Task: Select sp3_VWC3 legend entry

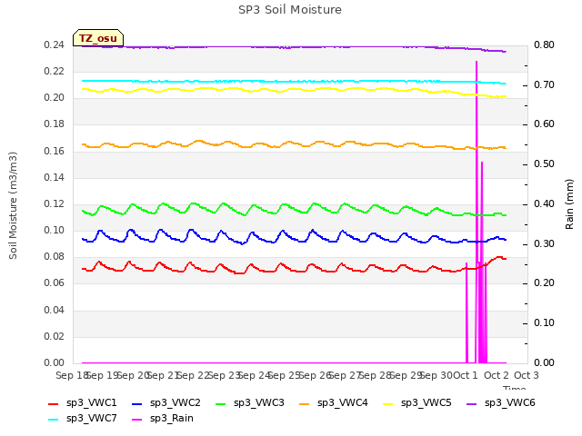Action: click(250, 403)
